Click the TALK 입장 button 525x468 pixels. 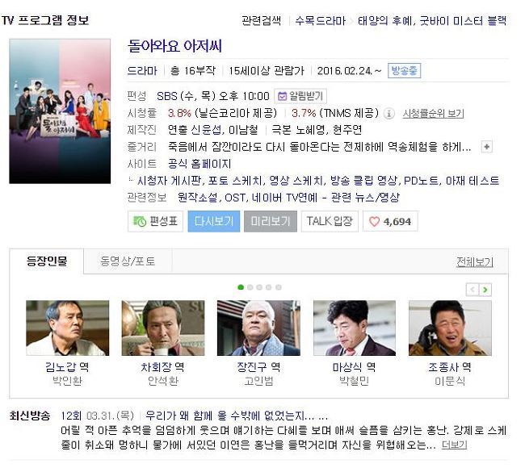(330, 221)
